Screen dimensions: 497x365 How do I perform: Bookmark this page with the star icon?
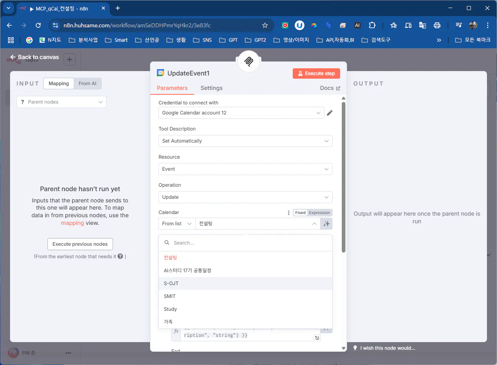click(x=265, y=25)
